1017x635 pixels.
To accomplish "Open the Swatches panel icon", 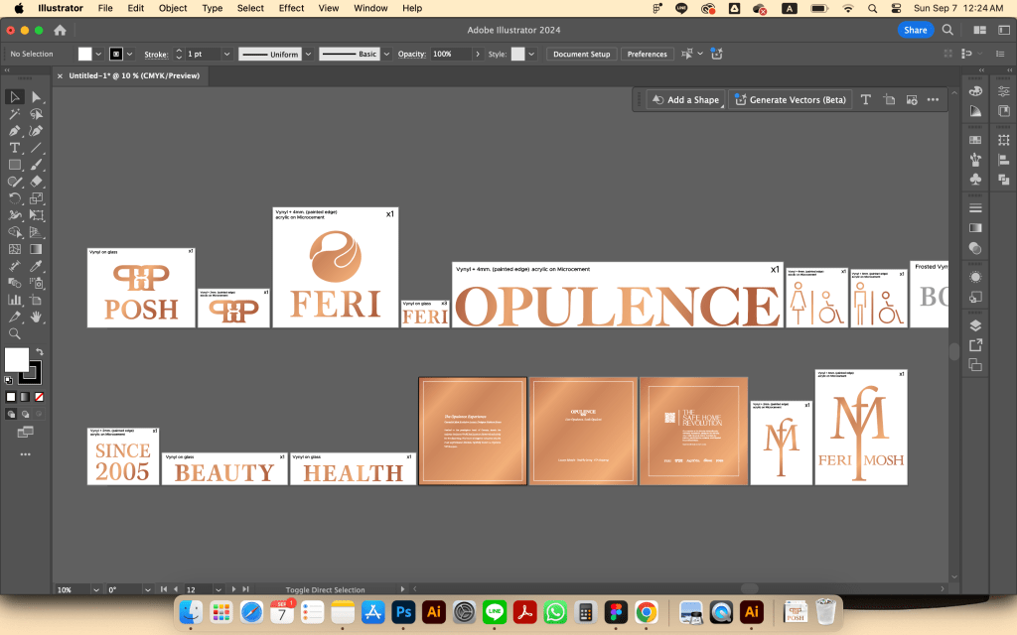I will (975, 140).
